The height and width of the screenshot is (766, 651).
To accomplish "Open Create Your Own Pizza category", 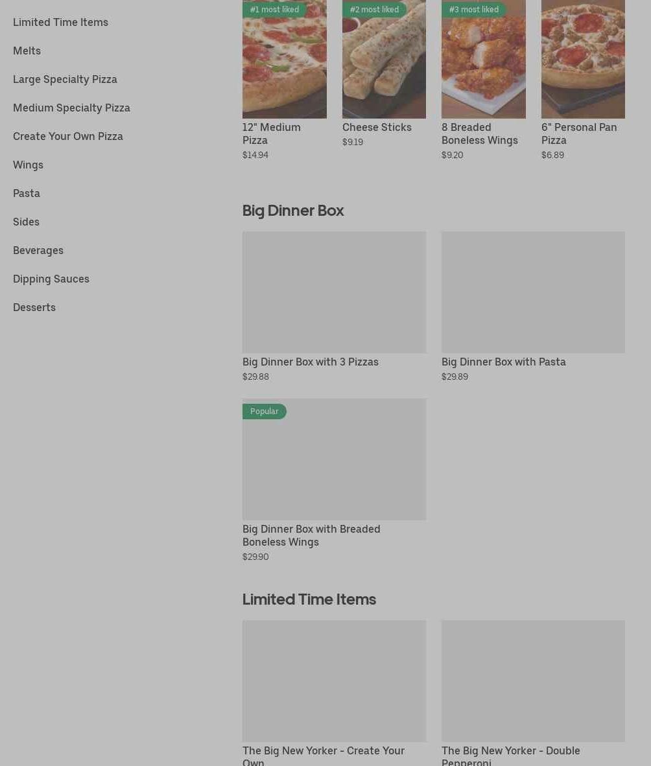I will [68, 136].
